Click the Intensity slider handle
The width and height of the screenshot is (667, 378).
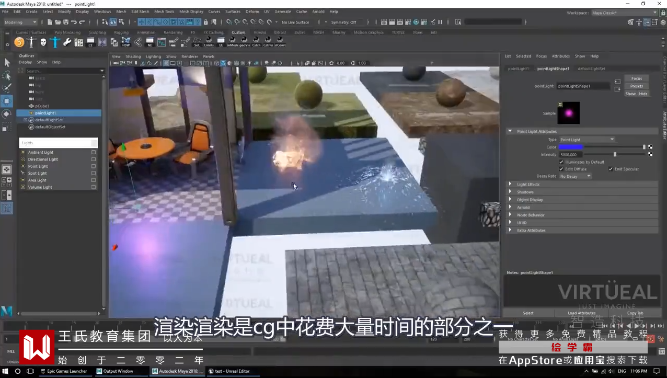pyautogui.click(x=615, y=155)
